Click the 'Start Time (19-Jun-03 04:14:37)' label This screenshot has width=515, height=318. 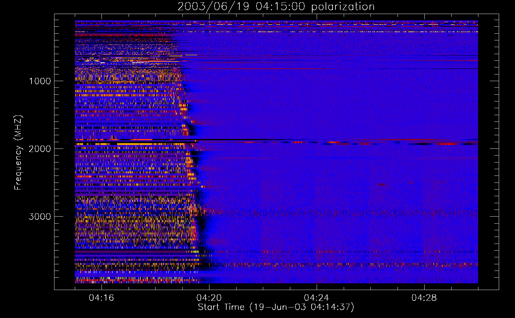coord(276,307)
